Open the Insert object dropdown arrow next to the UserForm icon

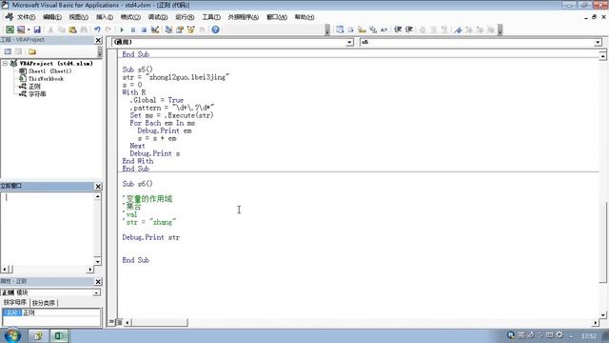click(x=29, y=30)
